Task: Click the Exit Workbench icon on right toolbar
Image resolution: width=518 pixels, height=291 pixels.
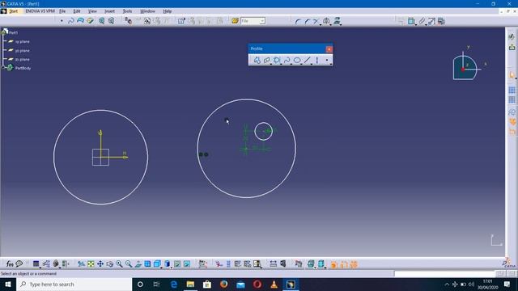Action: pos(512,47)
